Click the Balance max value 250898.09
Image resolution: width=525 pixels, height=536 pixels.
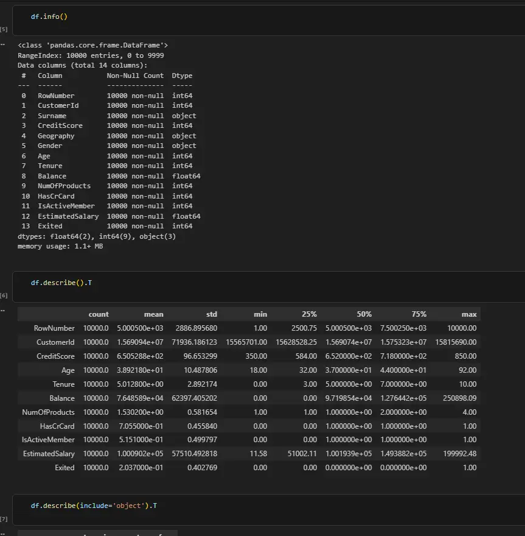(459, 398)
